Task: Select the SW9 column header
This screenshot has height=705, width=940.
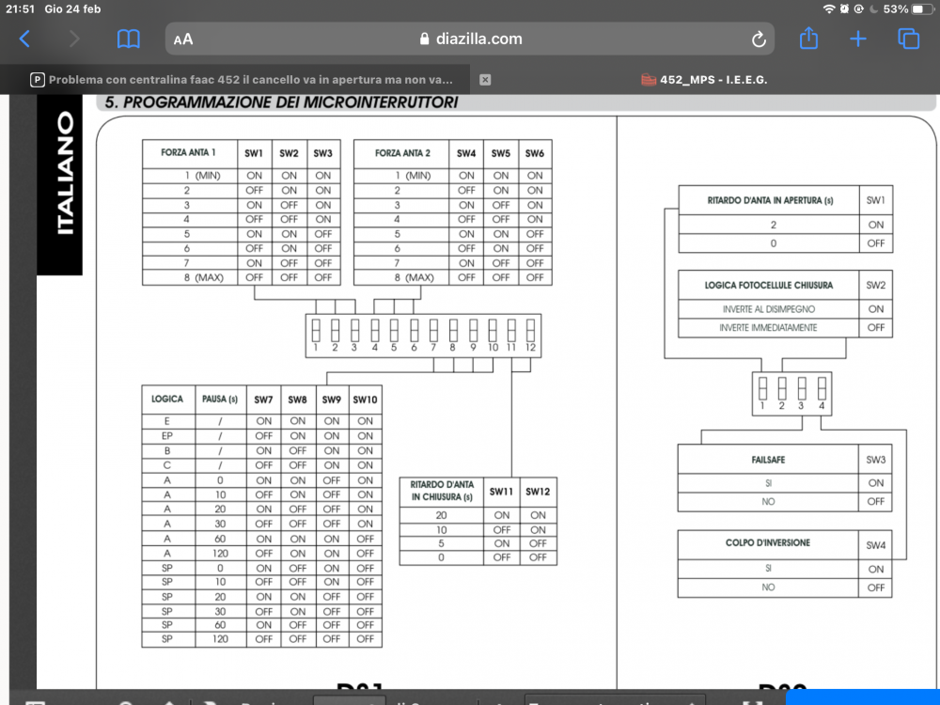Action: pos(332,399)
